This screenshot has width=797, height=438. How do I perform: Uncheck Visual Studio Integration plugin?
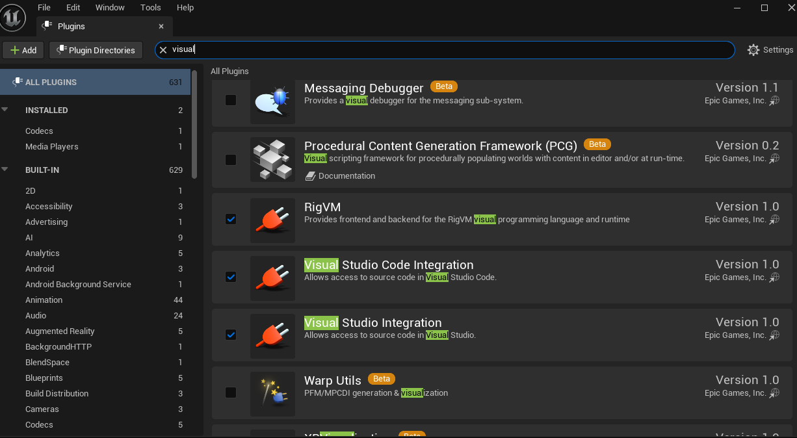[x=231, y=335]
